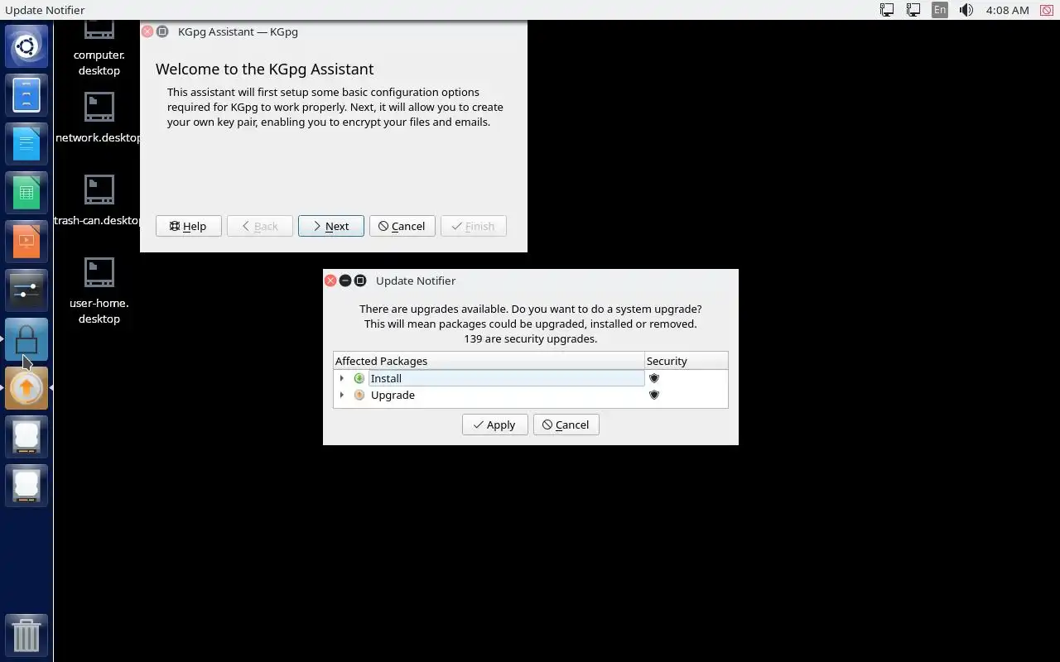Cancel the Update Notifier dialog
1060x662 pixels.
pos(566,425)
